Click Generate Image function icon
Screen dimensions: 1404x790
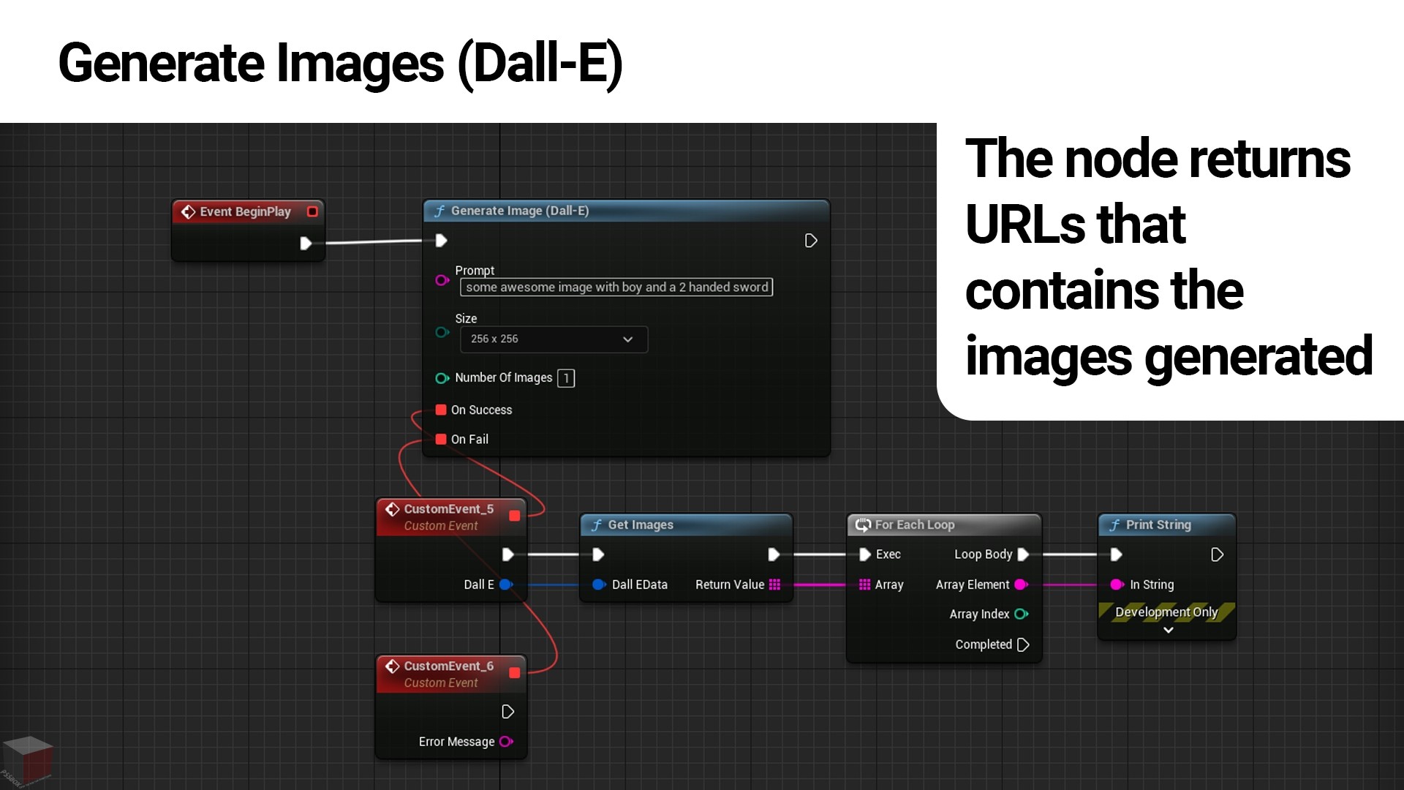pos(439,211)
